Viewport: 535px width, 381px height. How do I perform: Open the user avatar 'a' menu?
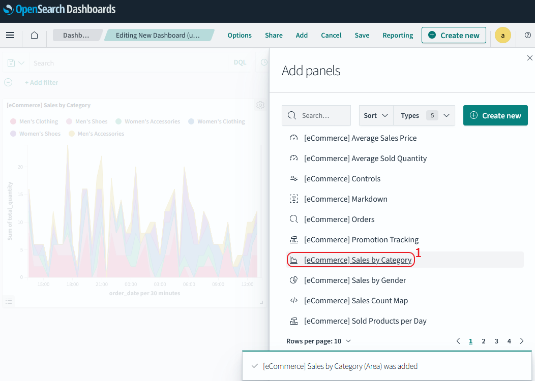tap(502, 35)
